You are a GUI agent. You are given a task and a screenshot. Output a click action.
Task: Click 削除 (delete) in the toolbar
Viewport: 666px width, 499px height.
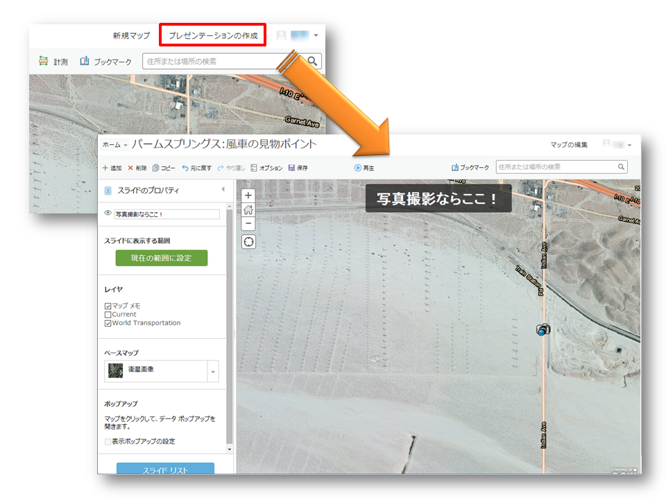click(137, 168)
